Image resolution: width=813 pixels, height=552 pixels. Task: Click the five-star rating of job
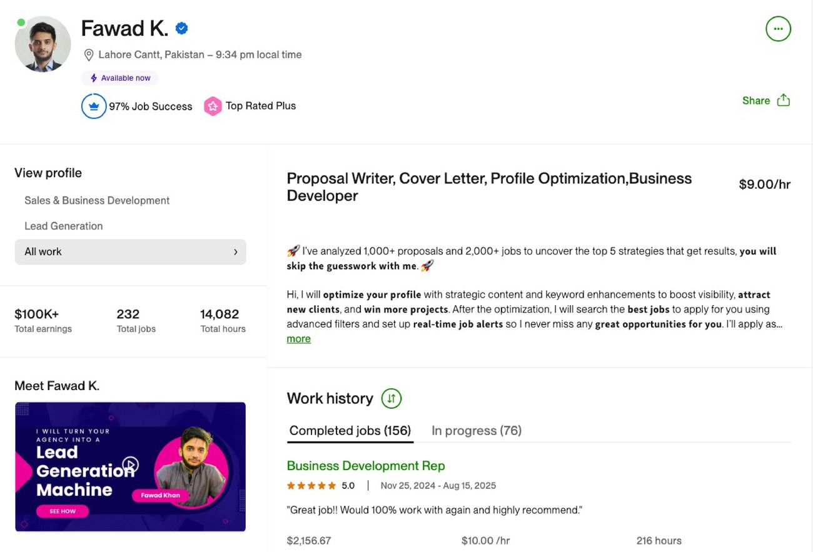(x=311, y=486)
